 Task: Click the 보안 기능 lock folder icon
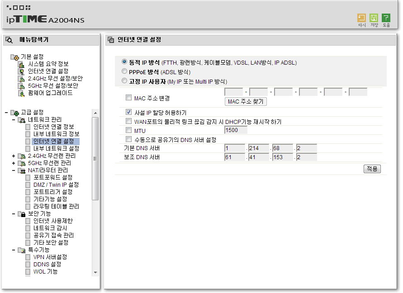(x=22, y=214)
